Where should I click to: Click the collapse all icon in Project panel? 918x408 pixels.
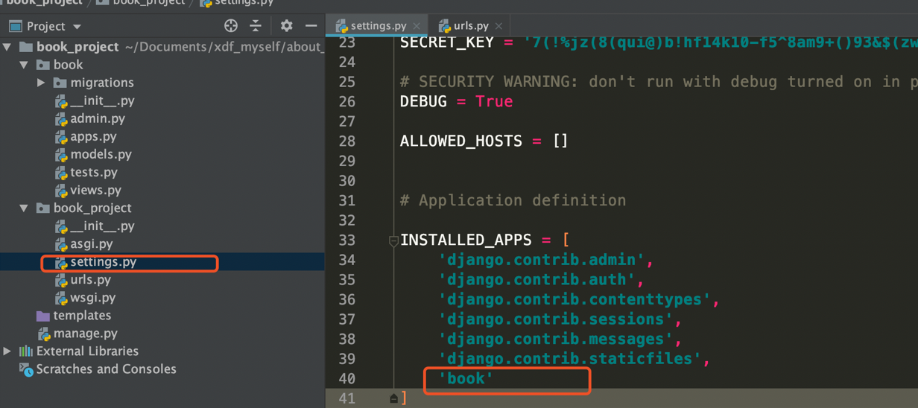[x=256, y=26]
